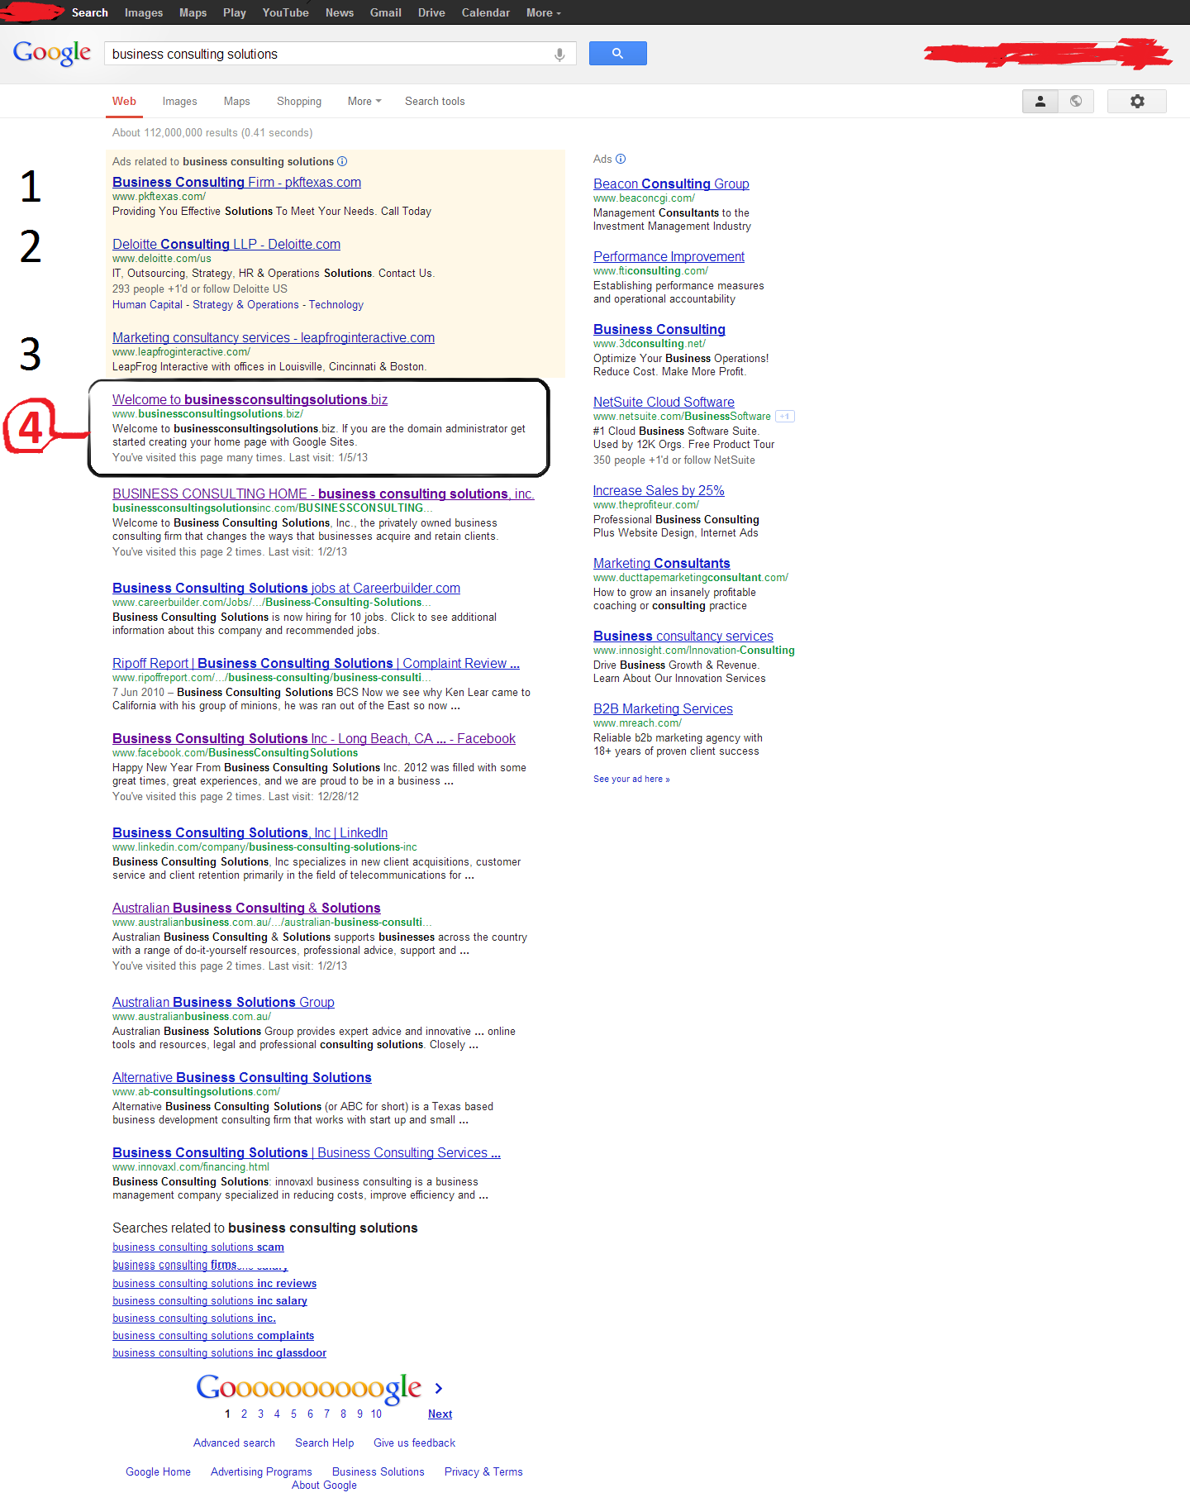This screenshot has height=1507, width=1190.
Task: Open 'Welcome to businessconsultingsolutions.biz' result
Action: pyautogui.click(x=250, y=399)
